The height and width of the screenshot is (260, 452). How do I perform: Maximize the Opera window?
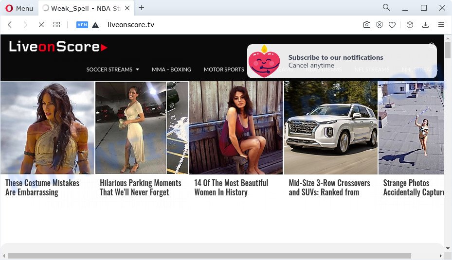click(423, 8)
